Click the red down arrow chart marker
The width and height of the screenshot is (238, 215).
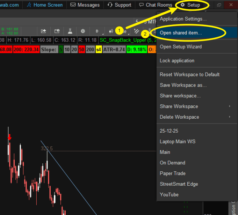[9, 138]
